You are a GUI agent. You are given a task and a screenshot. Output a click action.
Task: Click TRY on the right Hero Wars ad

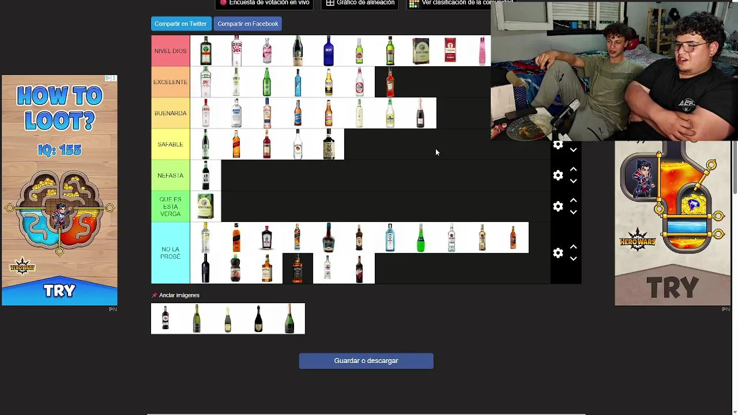672,287
